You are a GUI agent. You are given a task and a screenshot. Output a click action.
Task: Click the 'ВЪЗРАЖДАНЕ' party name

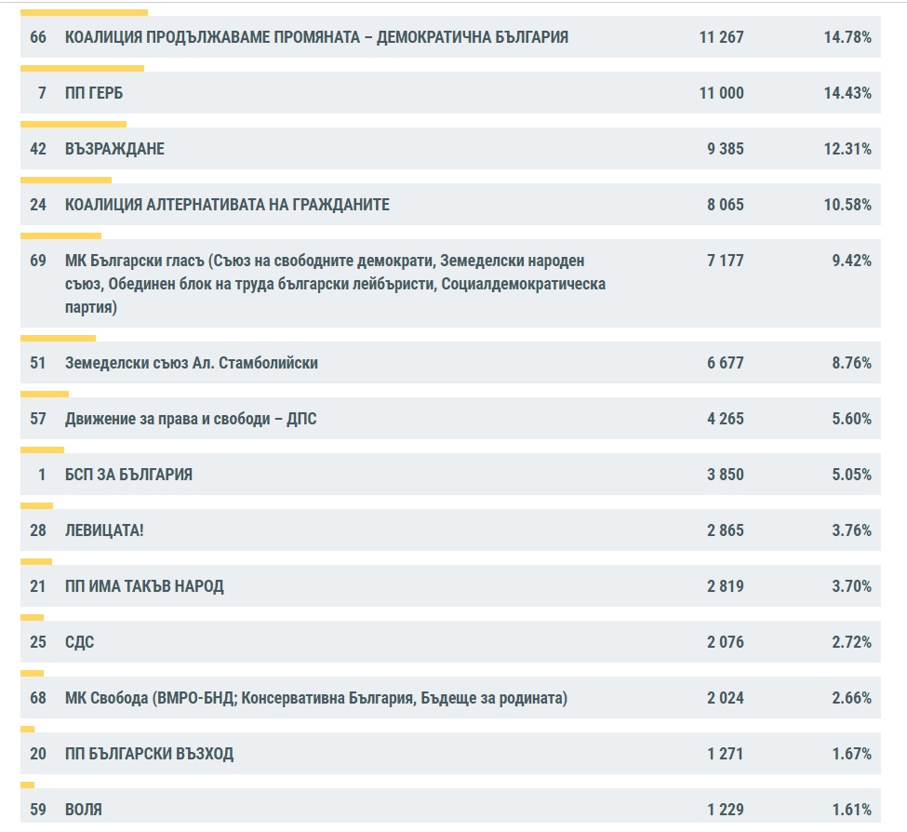click(x=114, y=149)
